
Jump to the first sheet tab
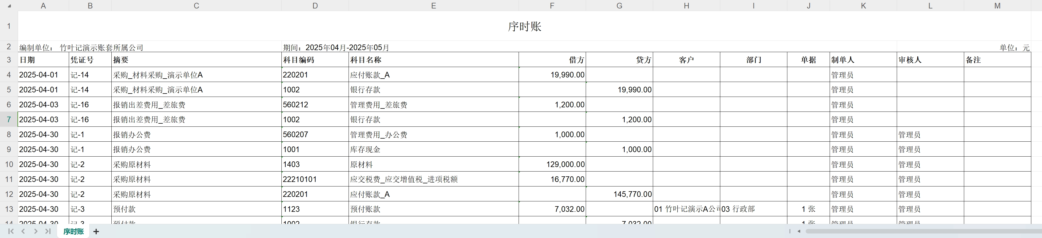coord(11,231)
